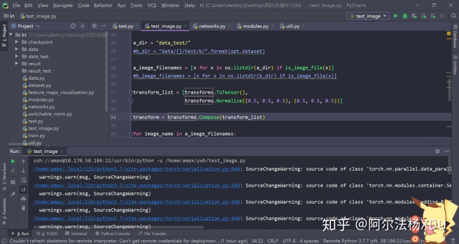Toggle soft-wrap icon in Run panel

[x=24, y=180]
